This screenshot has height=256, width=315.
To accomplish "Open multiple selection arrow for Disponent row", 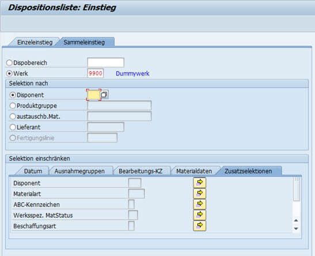I will pos(199,183).
